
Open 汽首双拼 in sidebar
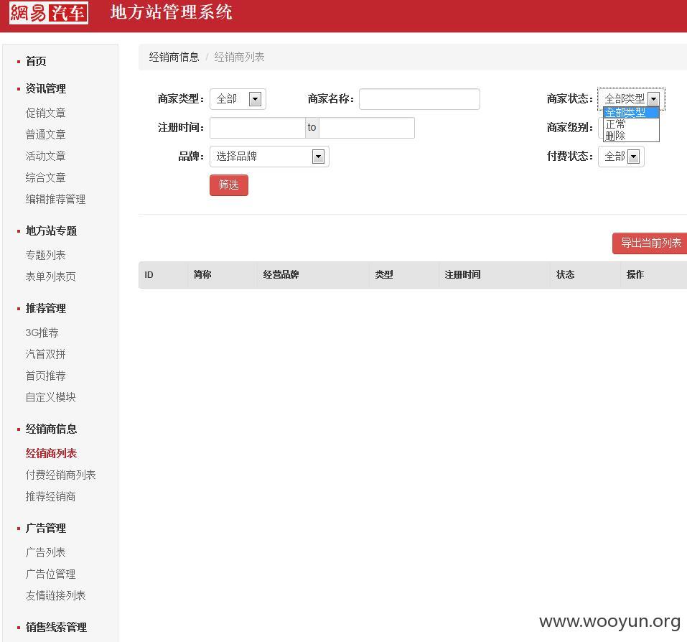click(45, 354)
